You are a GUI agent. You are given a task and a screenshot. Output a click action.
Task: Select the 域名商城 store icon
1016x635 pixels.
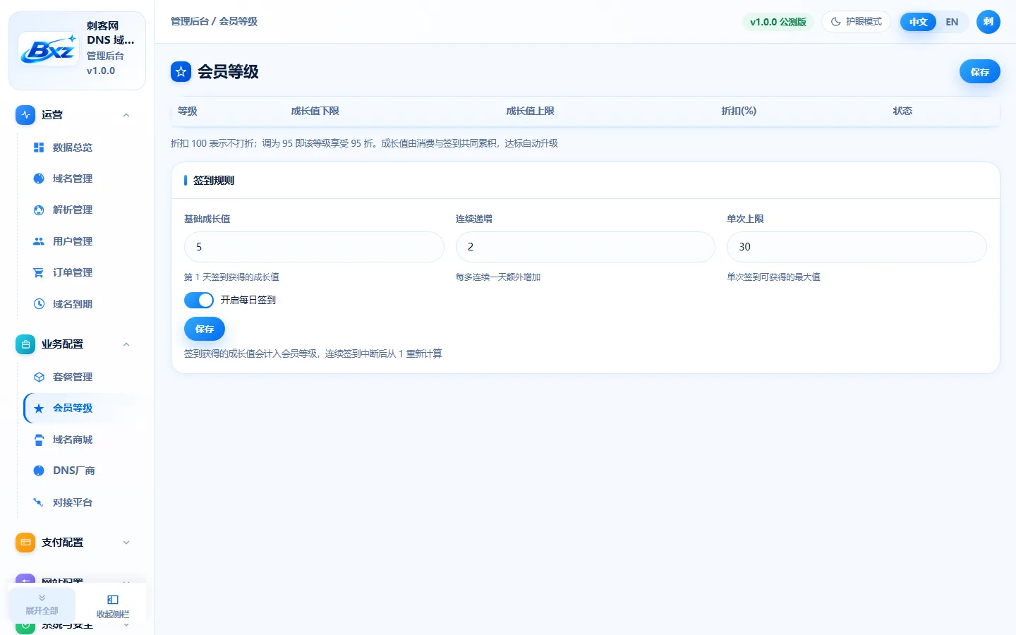pos(39,440)
